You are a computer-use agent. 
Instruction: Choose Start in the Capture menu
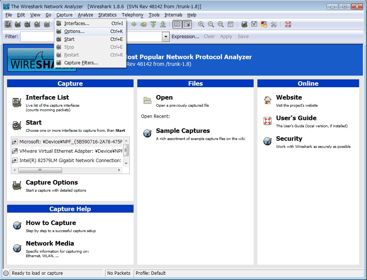(90, 39)
